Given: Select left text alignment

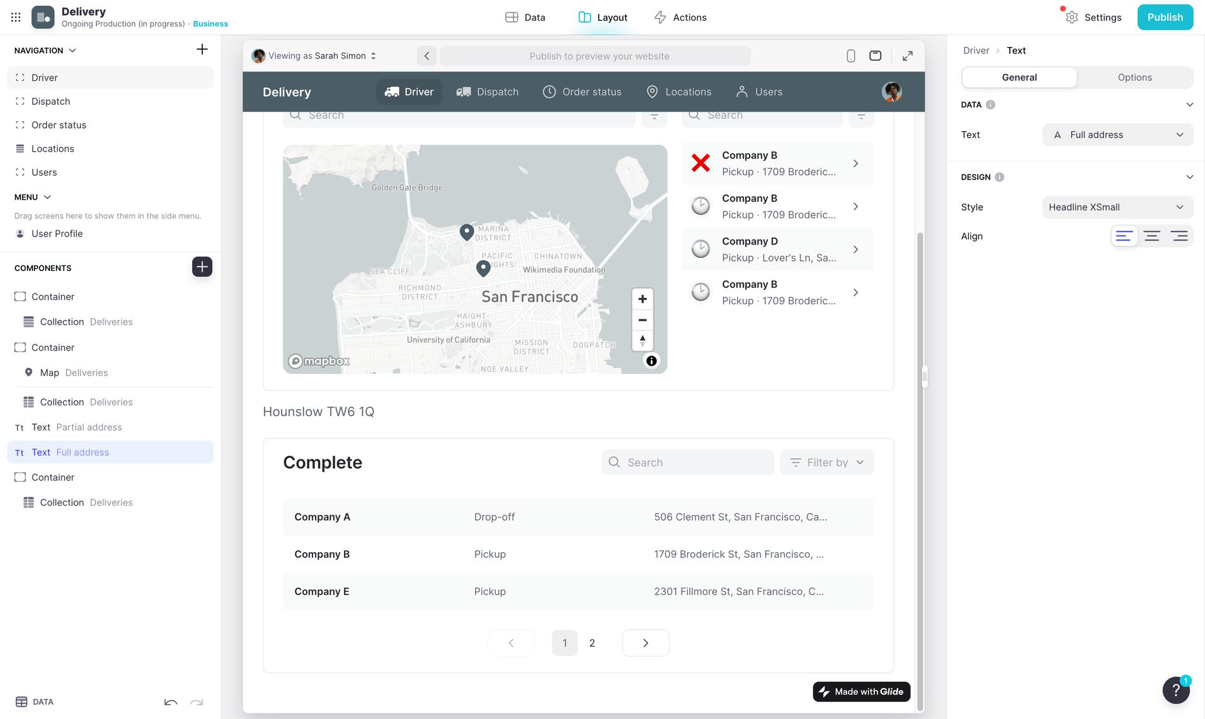Looking at the screenshot, I should [x=1124, y=237].
